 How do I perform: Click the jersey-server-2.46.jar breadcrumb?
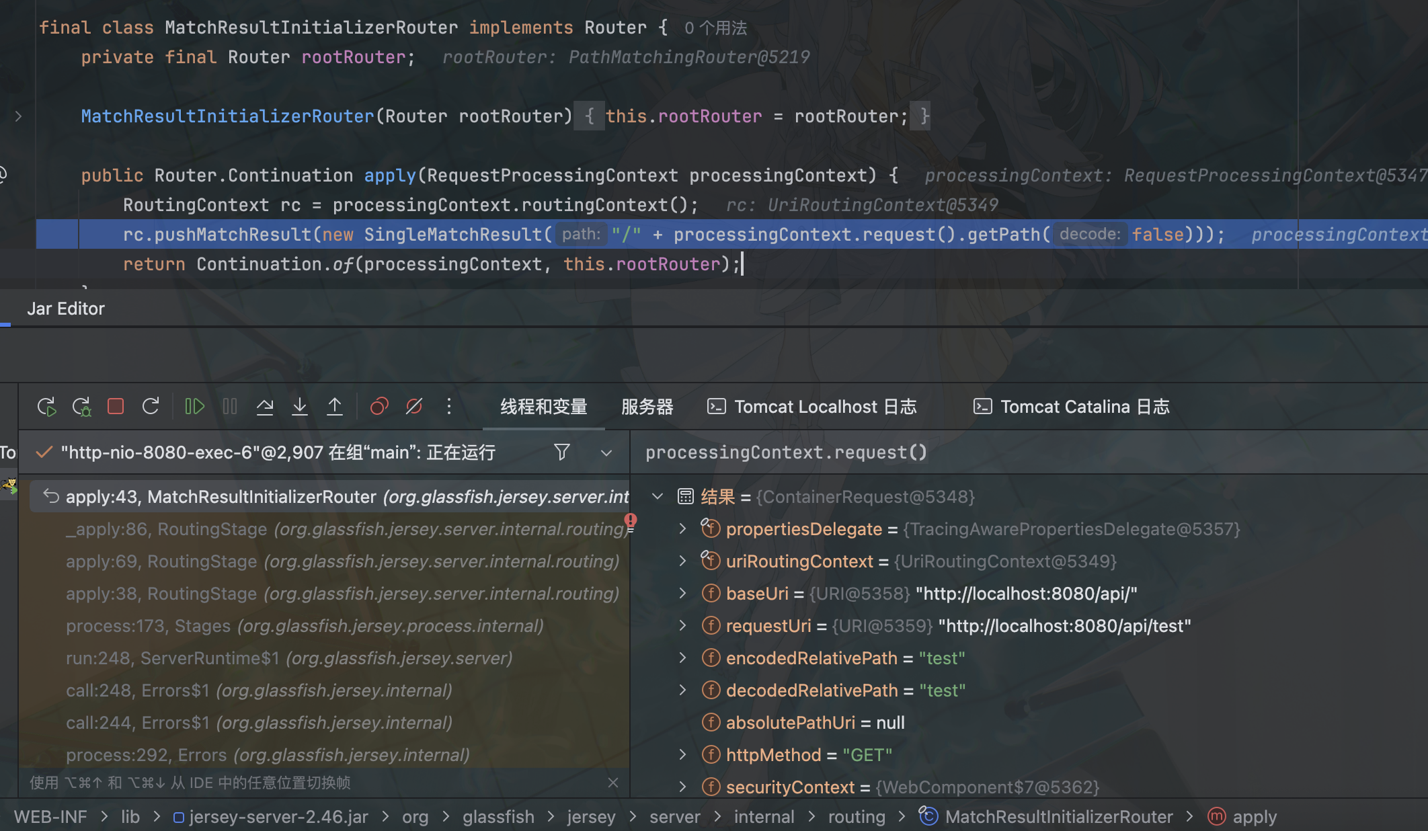click(x=278, y=817)
